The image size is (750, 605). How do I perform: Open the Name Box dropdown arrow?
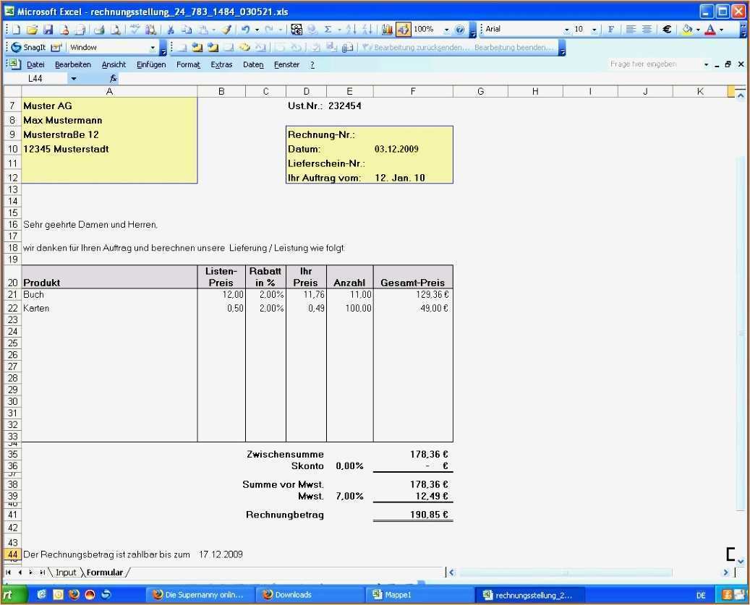[74, 78]
